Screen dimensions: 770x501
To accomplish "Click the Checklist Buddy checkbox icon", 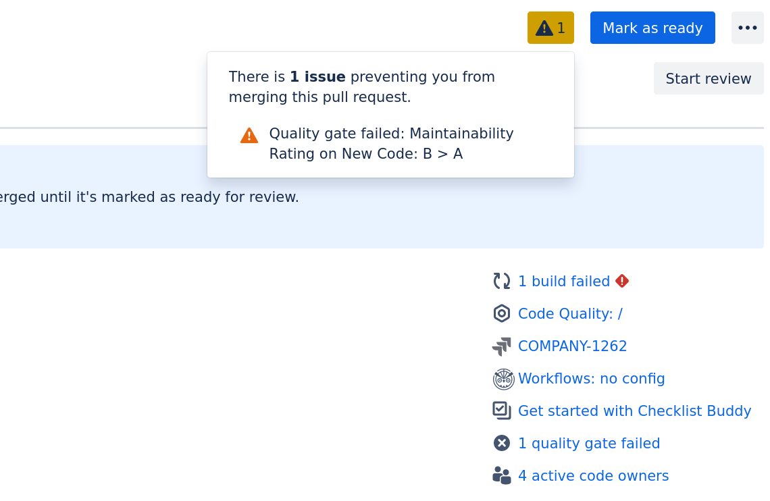I will coord(502,411).
